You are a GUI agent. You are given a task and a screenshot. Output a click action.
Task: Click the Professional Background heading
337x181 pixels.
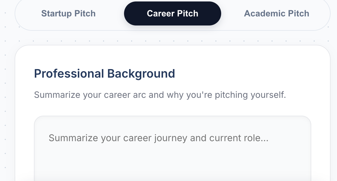104,74
